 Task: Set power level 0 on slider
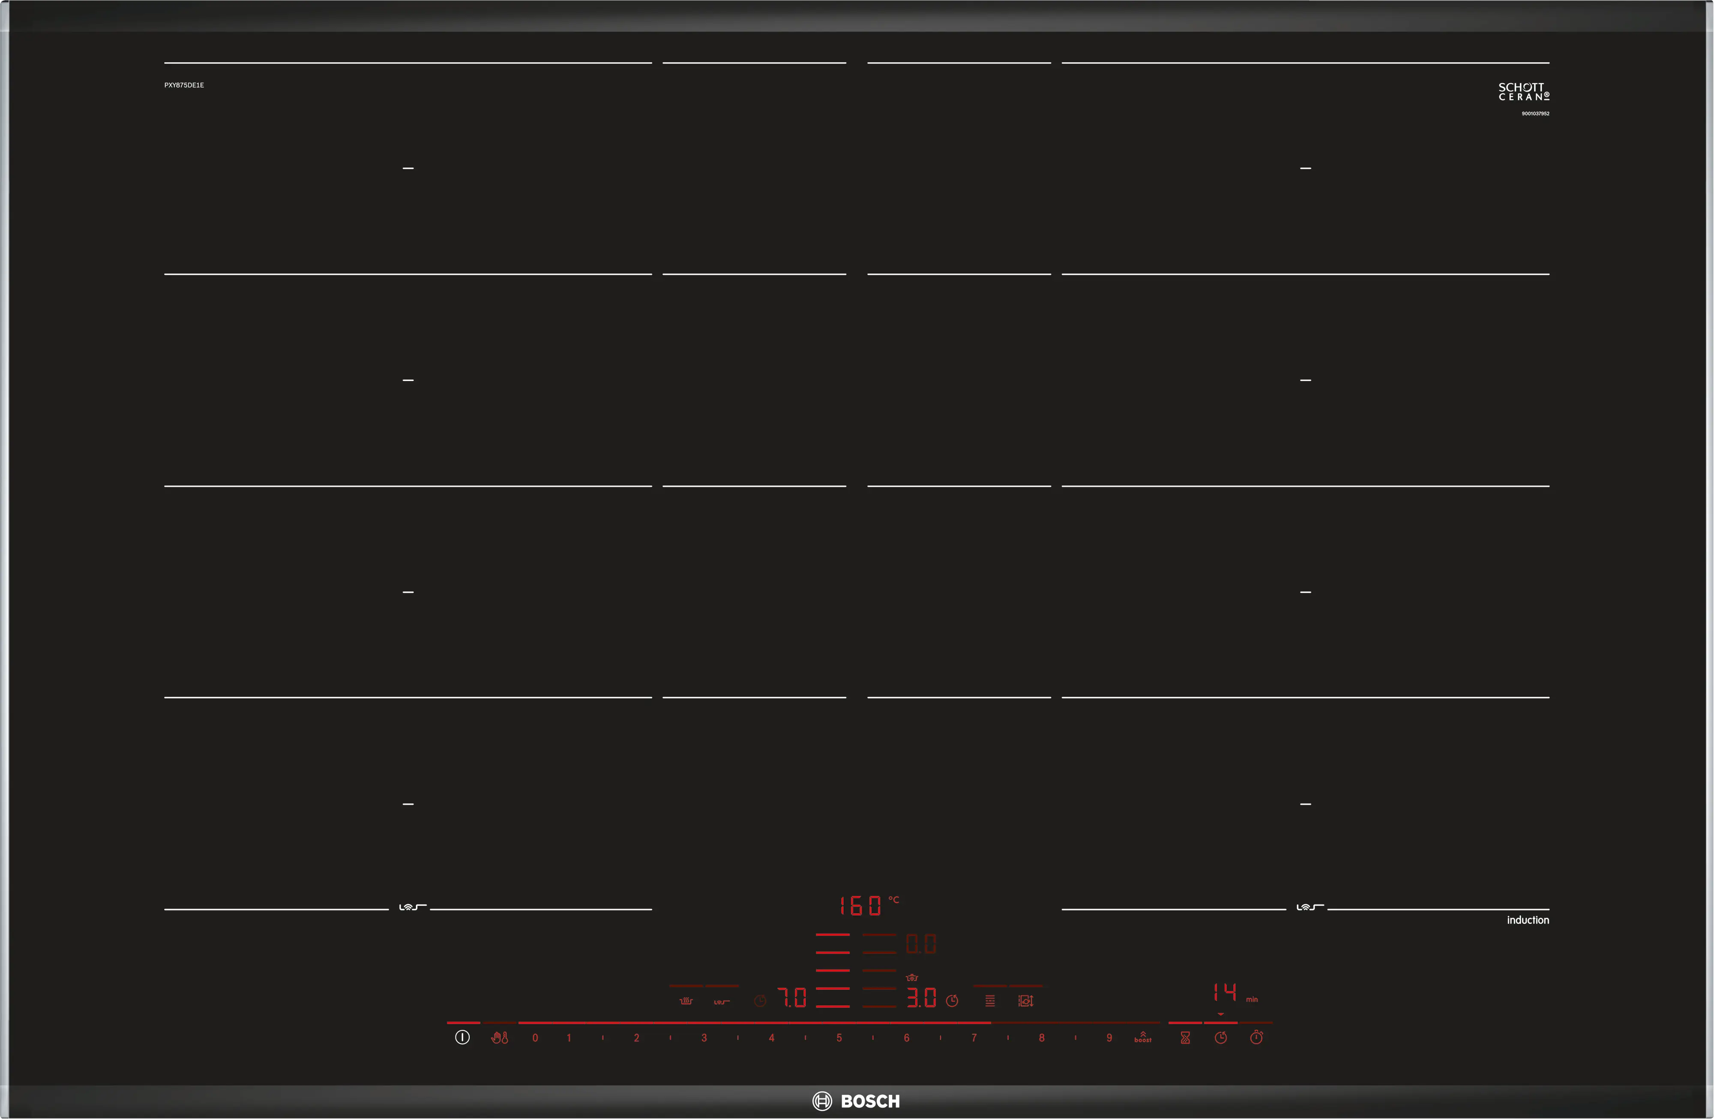pos(535,1038)
